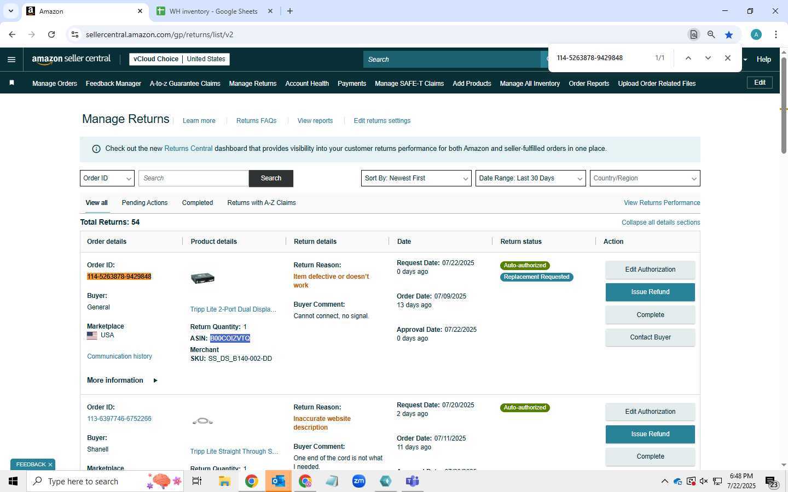Screen dimensions: 788x492
Task: Select the Completed tab
Action: 198,203
